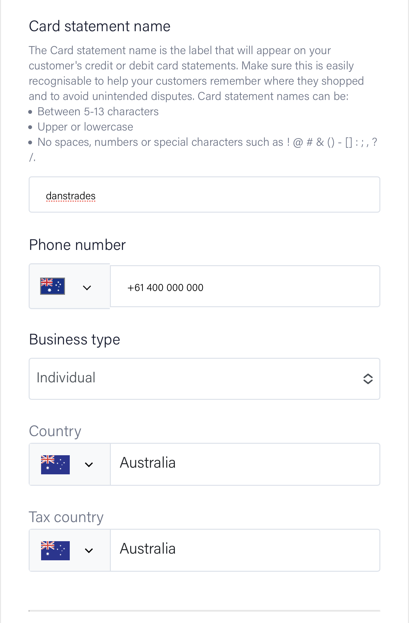Click the Australian flag beside the phone number

click(x=53, y=286)
